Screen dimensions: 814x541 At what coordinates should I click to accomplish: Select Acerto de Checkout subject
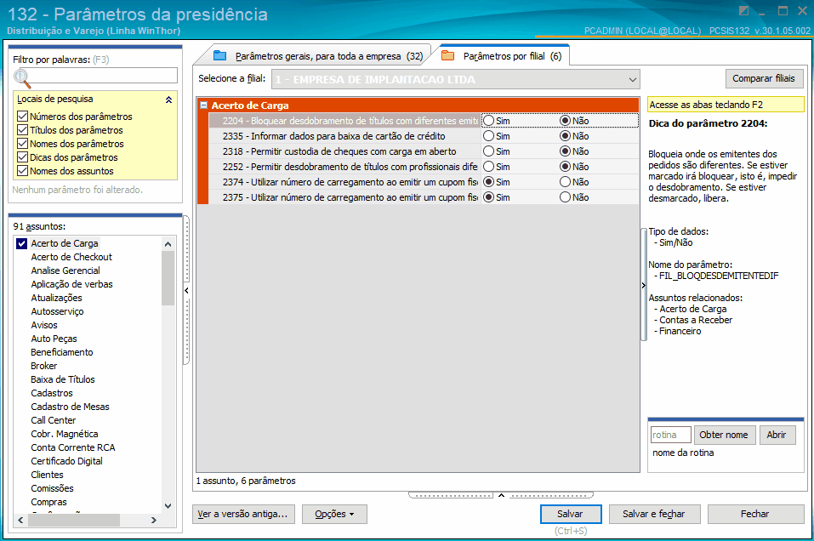[71, 257]
